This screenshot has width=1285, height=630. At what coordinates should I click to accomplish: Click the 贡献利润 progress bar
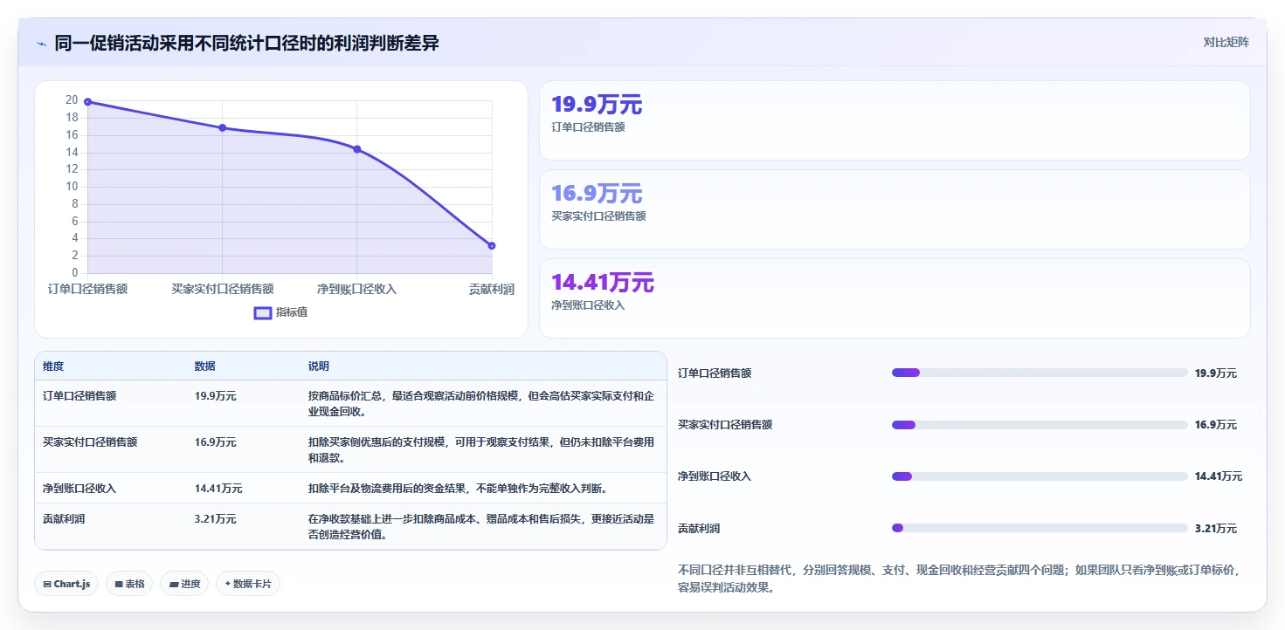1040,528
